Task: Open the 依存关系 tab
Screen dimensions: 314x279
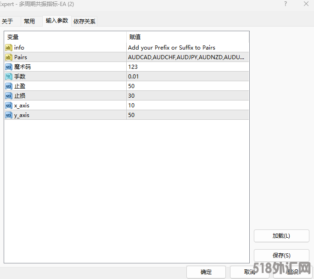Action: (x=84, y=21)
